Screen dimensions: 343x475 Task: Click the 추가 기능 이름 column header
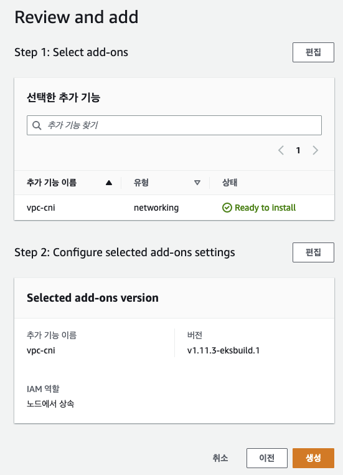52,183
